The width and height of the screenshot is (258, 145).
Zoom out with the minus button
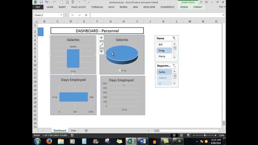click(x=193, y=135)
